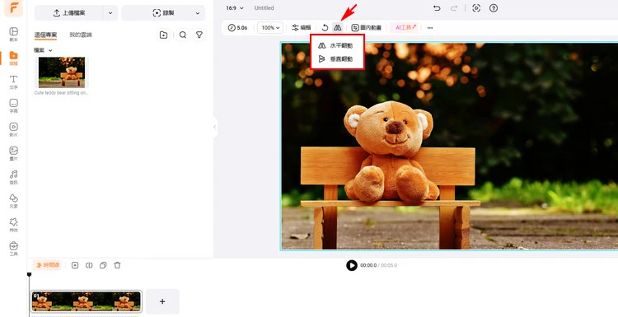Select scene 01 clip in timeline
The height and width of the screenshot is (317, 618).
pos(86,301)
